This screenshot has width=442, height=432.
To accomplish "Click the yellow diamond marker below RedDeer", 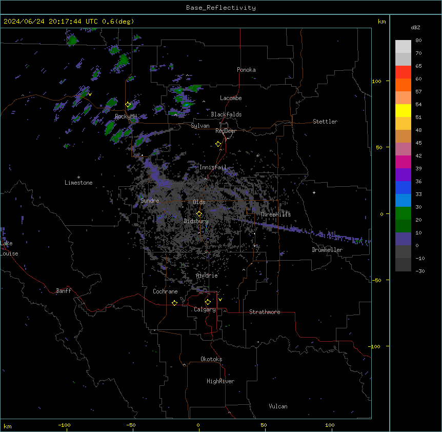I will pos(218,144).
